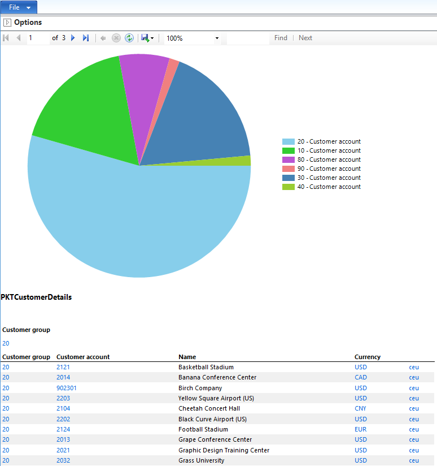Expand the Options section
This screenshot has width=437, height=466.
coord(7,23)
